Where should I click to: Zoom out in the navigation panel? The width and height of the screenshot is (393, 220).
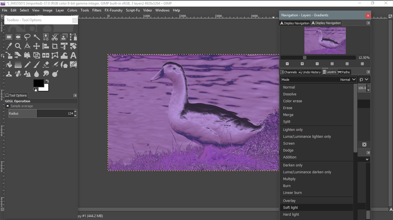click(287, 64)
